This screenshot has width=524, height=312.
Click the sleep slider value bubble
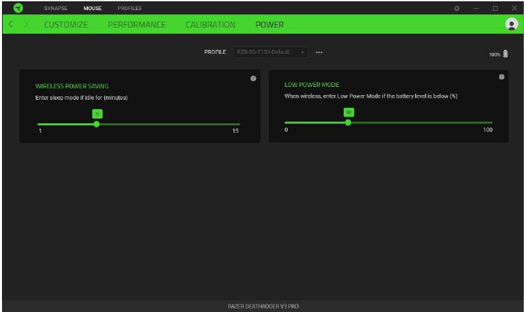pos(97,114)
